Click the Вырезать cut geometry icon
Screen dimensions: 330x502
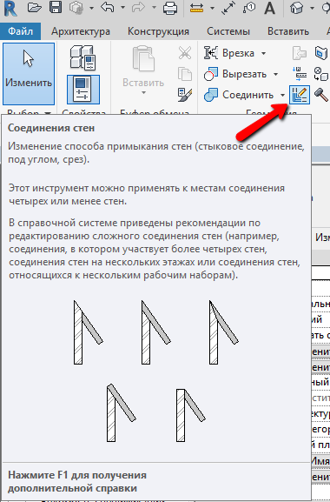click(x=211, y=74)
